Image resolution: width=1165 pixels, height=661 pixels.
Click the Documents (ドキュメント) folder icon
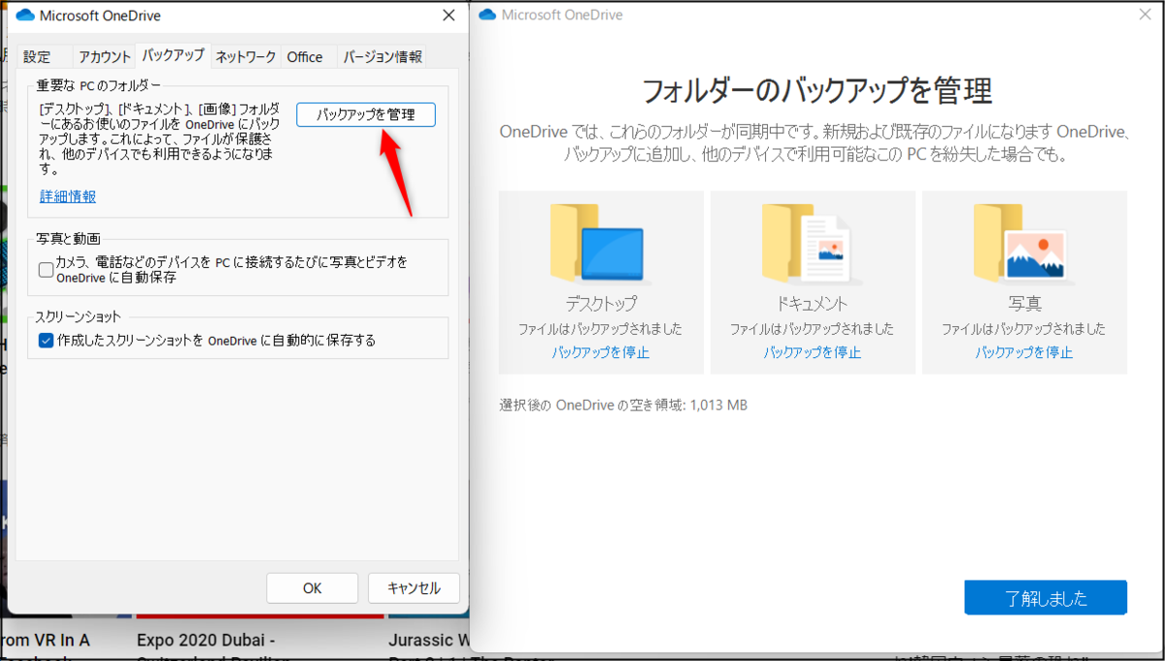click(x=805, y=243)
